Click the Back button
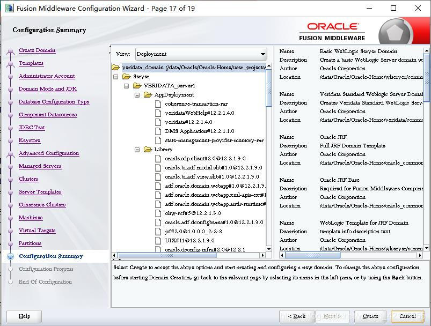 (x=297, y=316)
